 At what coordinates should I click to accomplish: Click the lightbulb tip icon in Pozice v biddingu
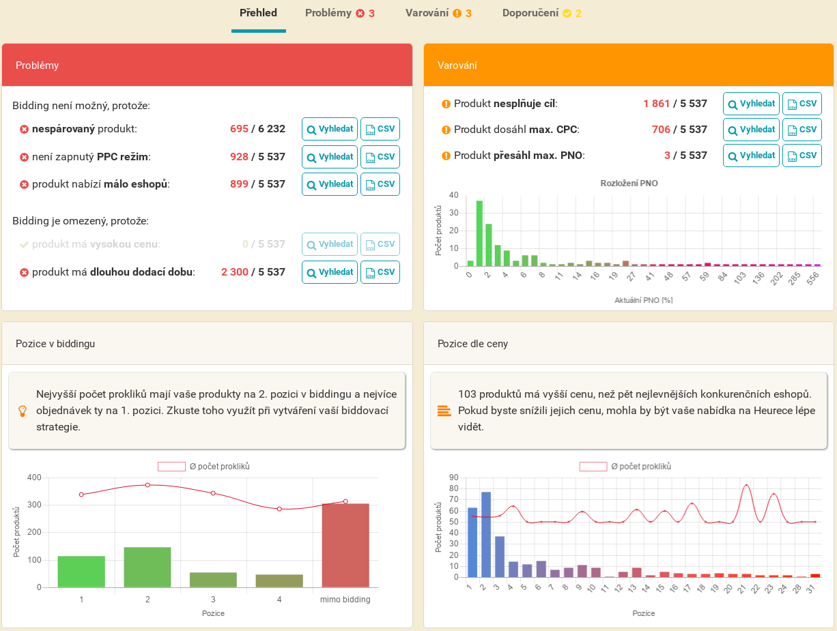click(22, 411)
